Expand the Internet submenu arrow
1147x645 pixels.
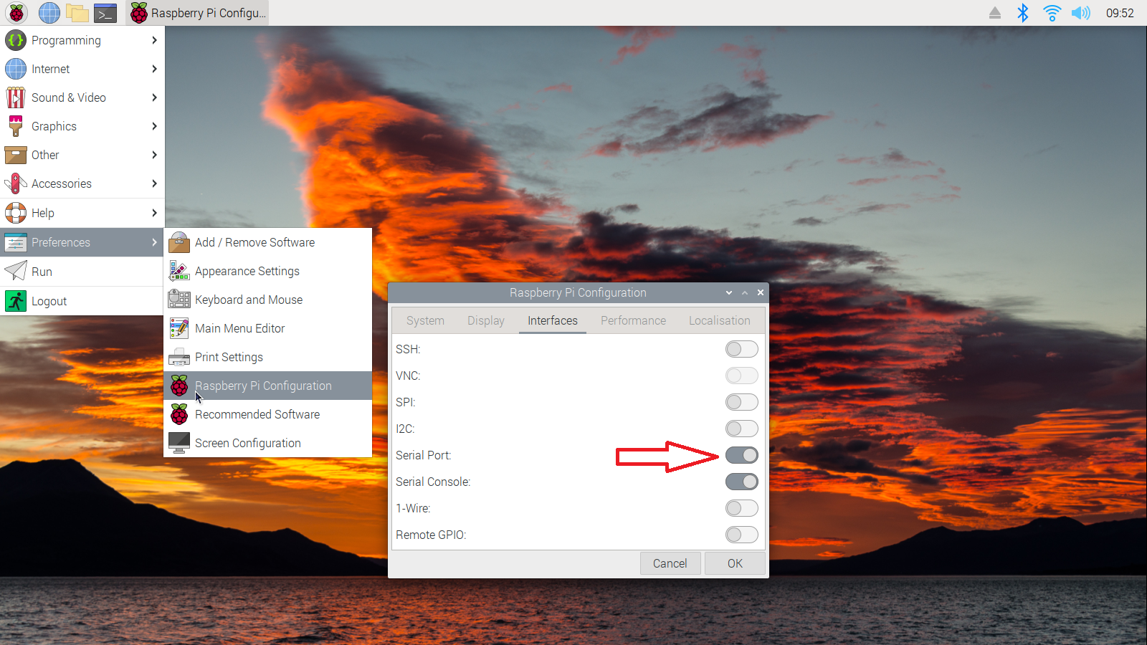[x=154, y=69]
